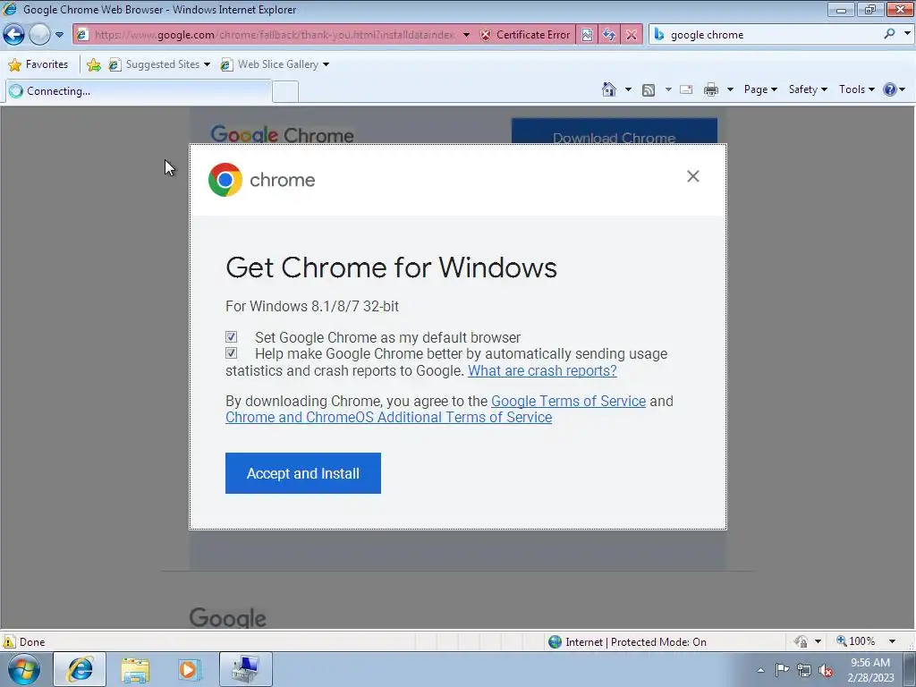Click the Internet Protected Mode status
The width and height of the screenshot is (916, 687).
pos(627,642)
